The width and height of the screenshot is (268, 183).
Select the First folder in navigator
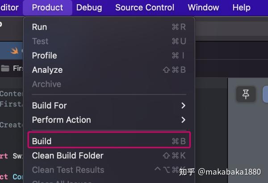click(x=18, y=68)
